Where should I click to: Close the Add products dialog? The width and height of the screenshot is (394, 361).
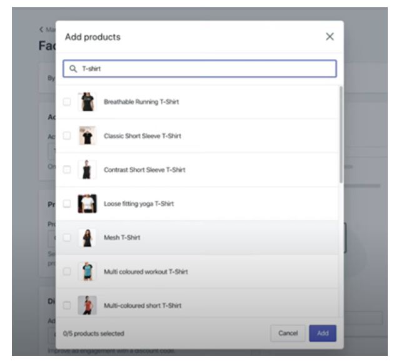(330, 37)
